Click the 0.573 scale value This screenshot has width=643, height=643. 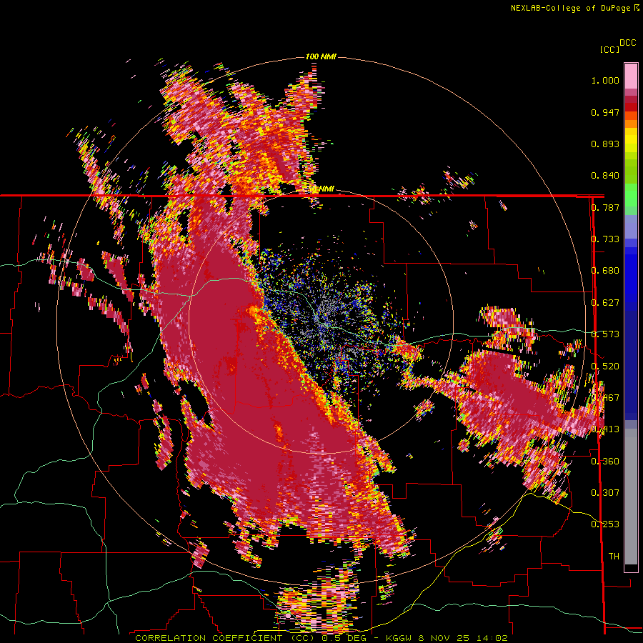(605, 334)
